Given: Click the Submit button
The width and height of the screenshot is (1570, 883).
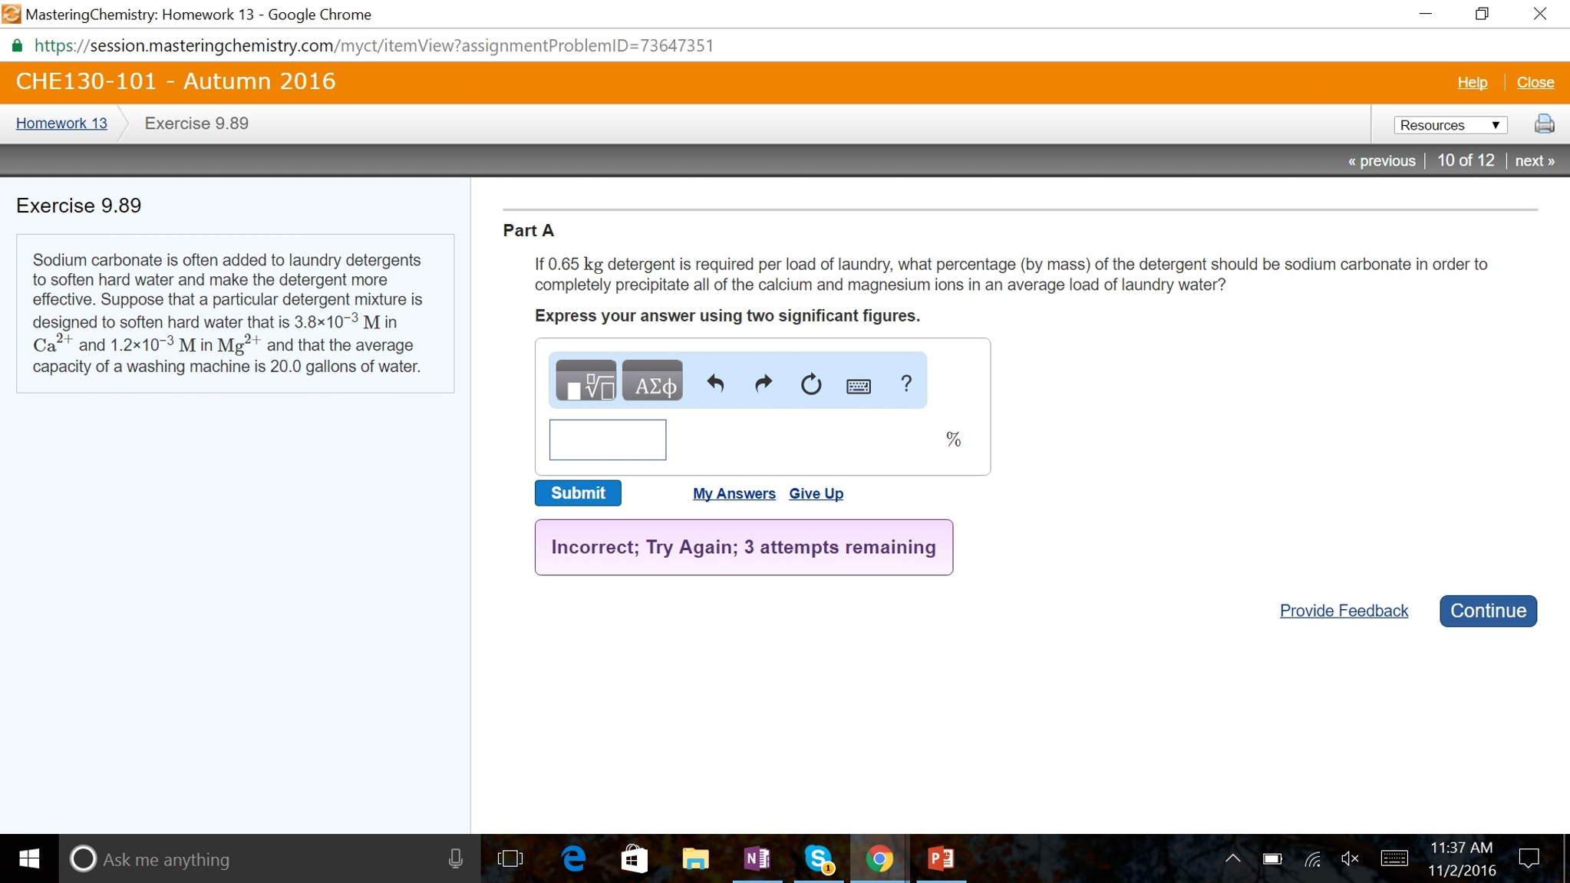Looking at the screenshot, I should coord(579,493).
